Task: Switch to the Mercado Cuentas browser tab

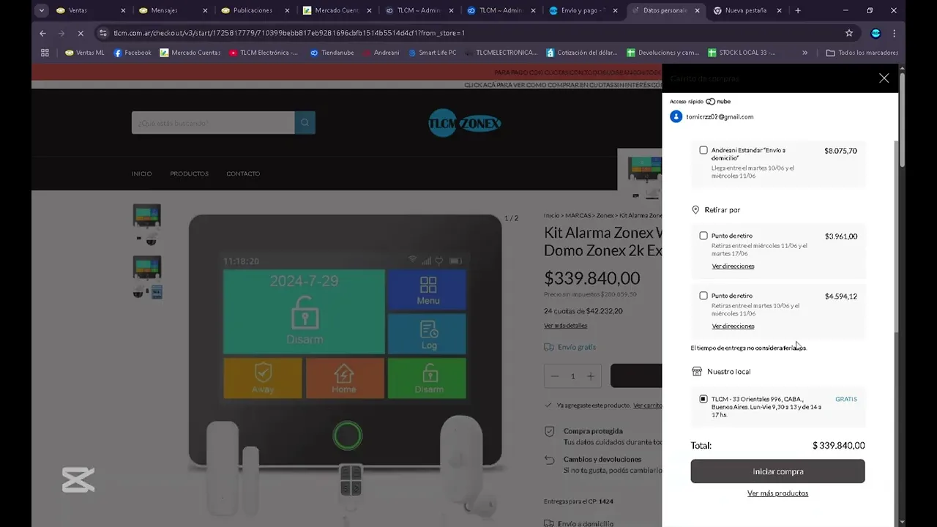Action: coord(337,11)
